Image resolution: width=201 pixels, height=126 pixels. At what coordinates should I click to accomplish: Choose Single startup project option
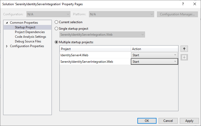click(57, 29)
